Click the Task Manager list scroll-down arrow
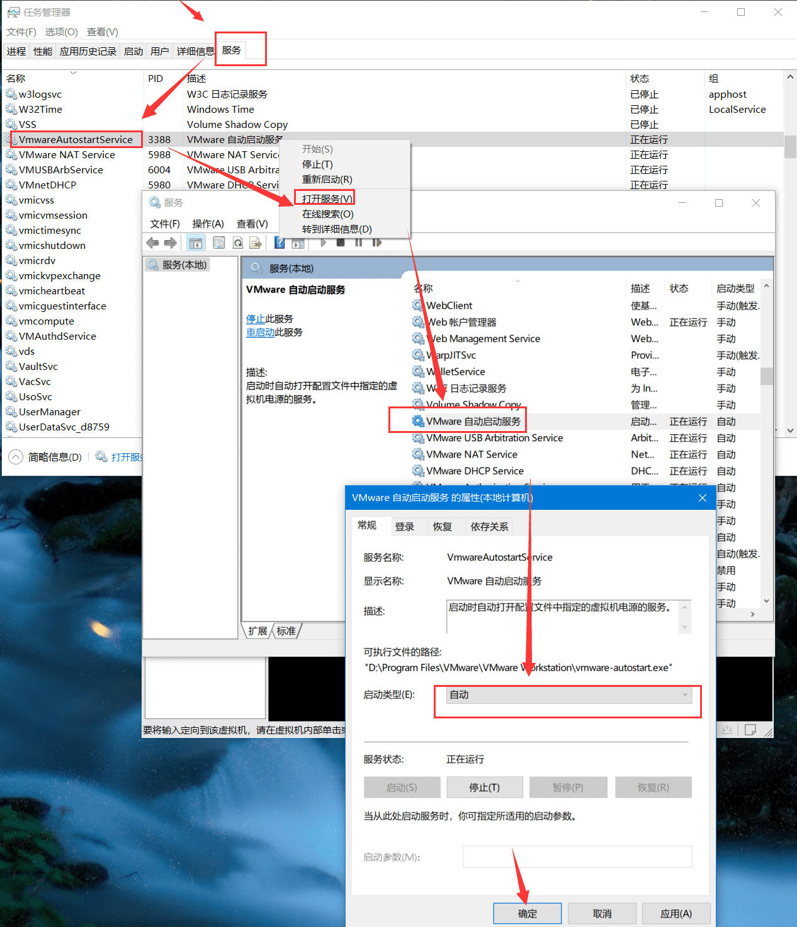The image size is (797, 927). pyautogui.click(x=791, y=430)
